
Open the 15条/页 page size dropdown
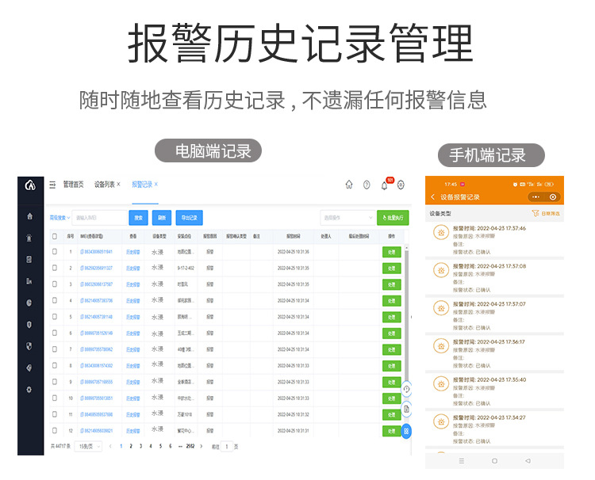click(x=87, y=447)
